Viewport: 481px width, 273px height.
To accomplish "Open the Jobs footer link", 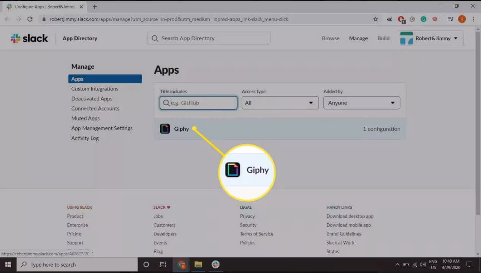I will click(x=158, y=216).
